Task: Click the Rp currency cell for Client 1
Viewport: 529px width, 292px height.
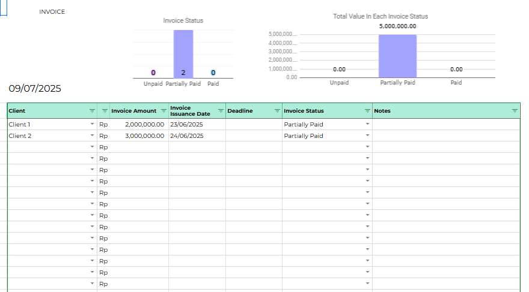Action: (x=103, y=125)
